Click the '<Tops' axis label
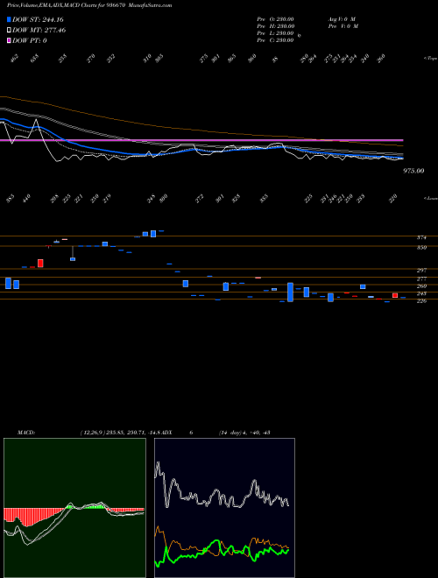Viewport: 438px width, 578px height. coord(430,59)
